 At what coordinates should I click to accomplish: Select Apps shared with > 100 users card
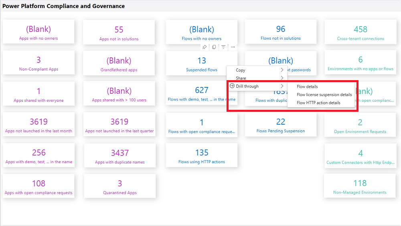point(119,93)
